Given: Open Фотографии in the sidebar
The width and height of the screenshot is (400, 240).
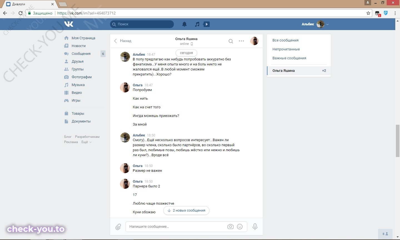Looking at the screenshot, I should coord(82,77).
